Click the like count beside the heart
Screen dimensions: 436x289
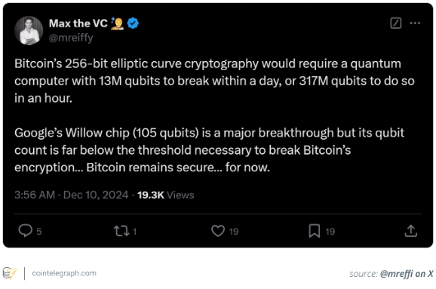pyautogui.click(x=234, y=232)
